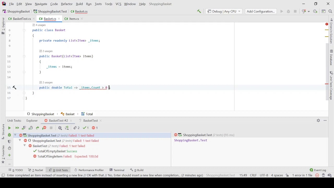Show more sidebar actions via chevrons
The width and height of the screenshot is (334, 188).
(9, 164)
